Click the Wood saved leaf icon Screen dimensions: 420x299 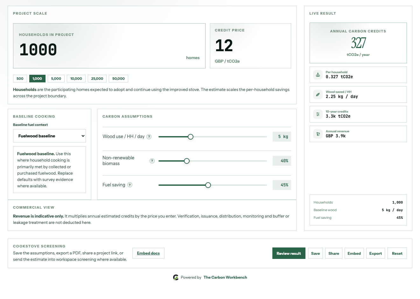click(318, 94)
